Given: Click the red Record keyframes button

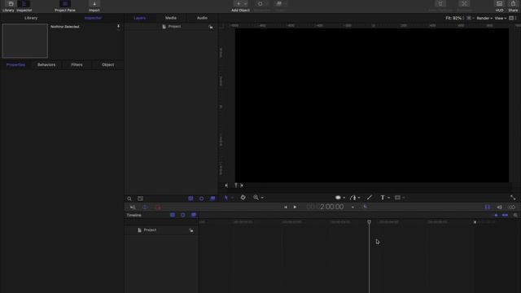Looking at the screenshot, I should pos(158,208).
